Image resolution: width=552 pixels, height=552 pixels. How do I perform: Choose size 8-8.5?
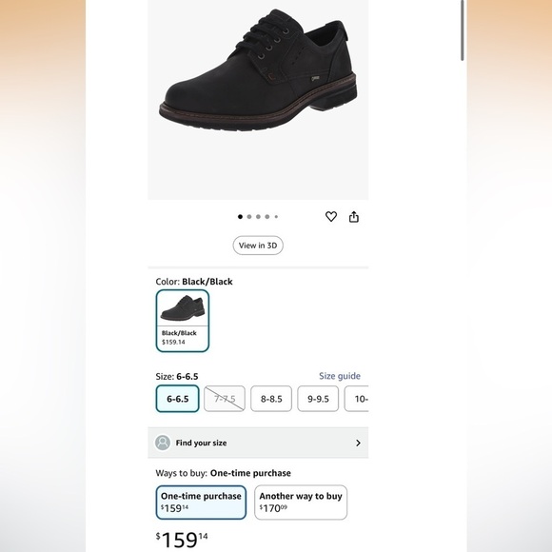click(x=271, y=399)
